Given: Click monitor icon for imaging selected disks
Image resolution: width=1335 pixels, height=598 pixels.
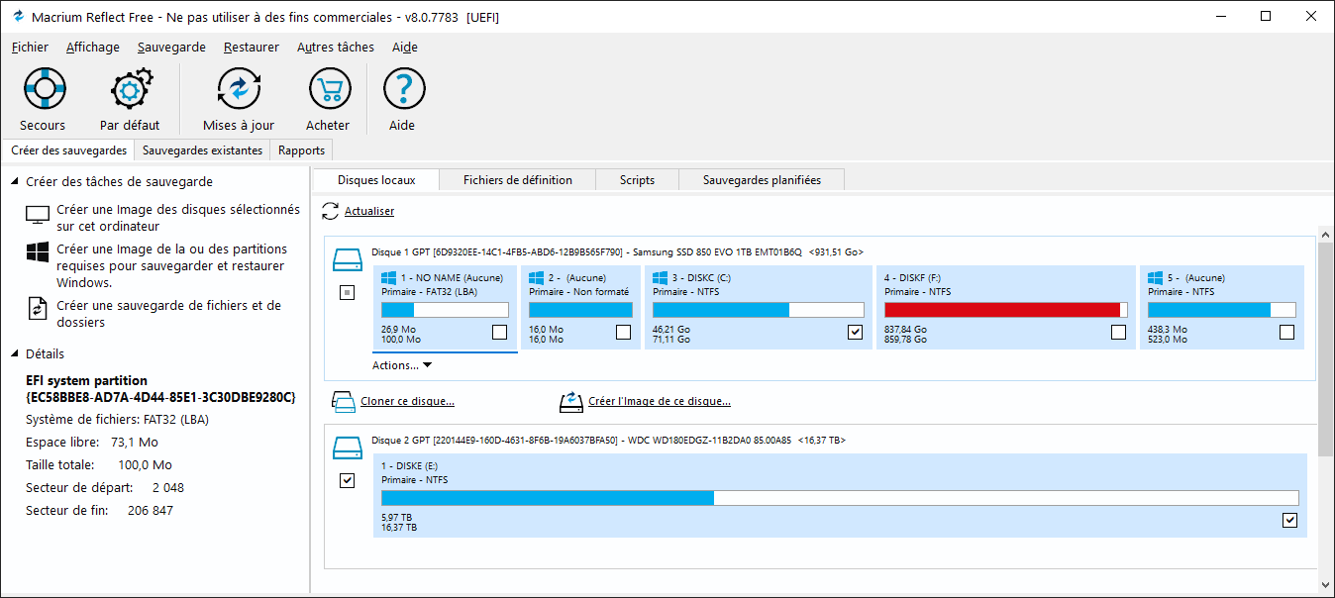Looking at the screenshot, I should tap(38, 215).
